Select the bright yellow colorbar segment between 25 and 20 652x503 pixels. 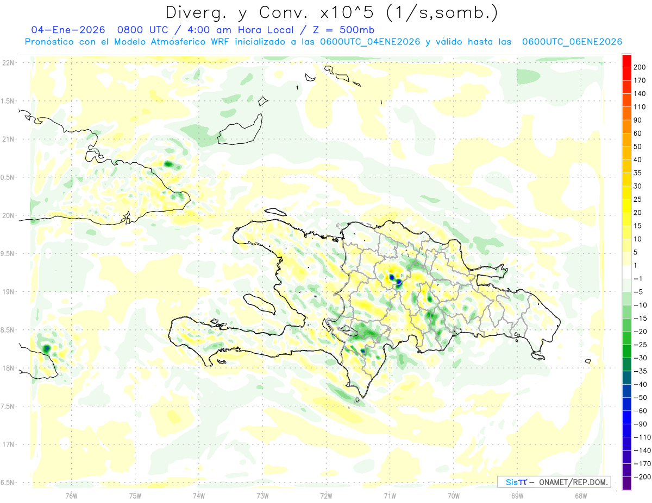(627, 206)
